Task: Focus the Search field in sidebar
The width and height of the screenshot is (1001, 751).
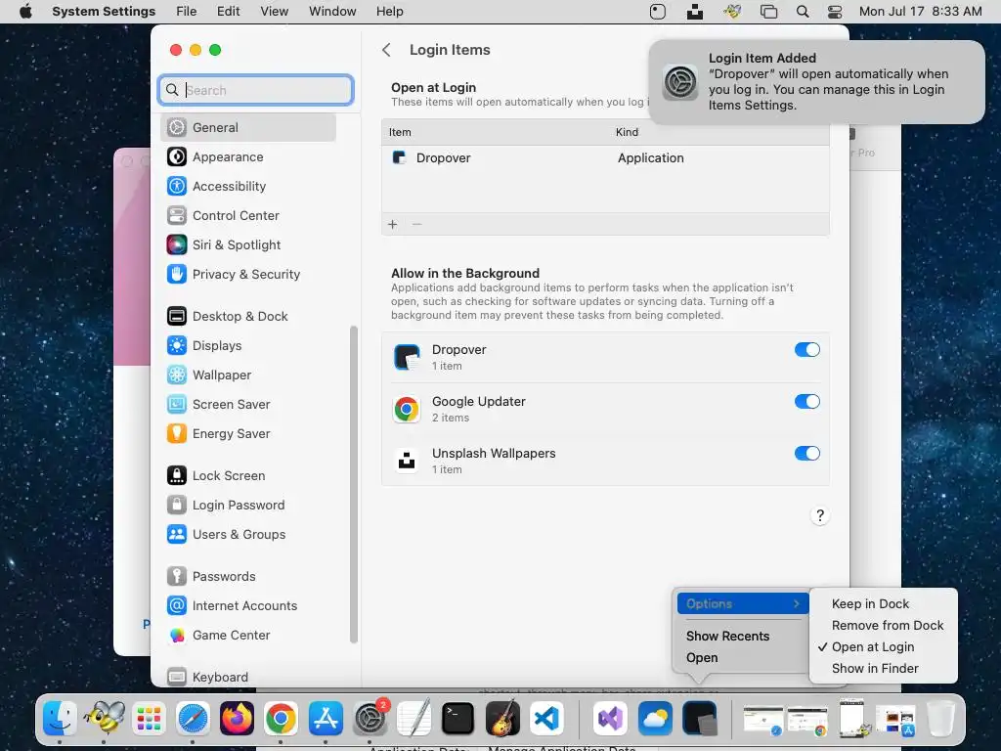Action: [x=256, y=90]
